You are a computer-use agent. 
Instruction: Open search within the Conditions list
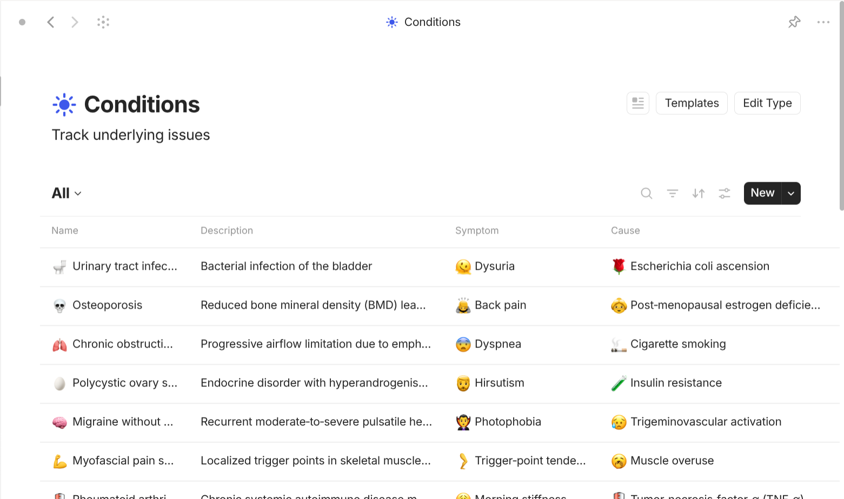[x=646, y=193]
